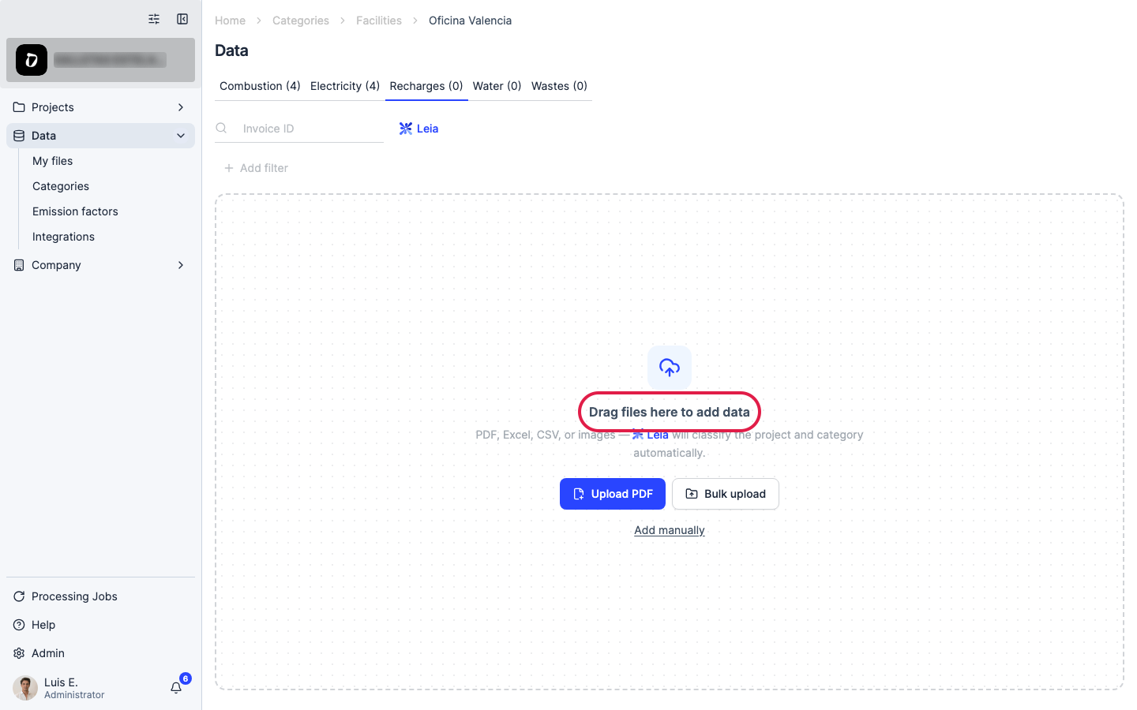This screenshot has height=710, width=1137.
Task: Click Add filter
Action: pyautogui.click(x=256, y=168)
